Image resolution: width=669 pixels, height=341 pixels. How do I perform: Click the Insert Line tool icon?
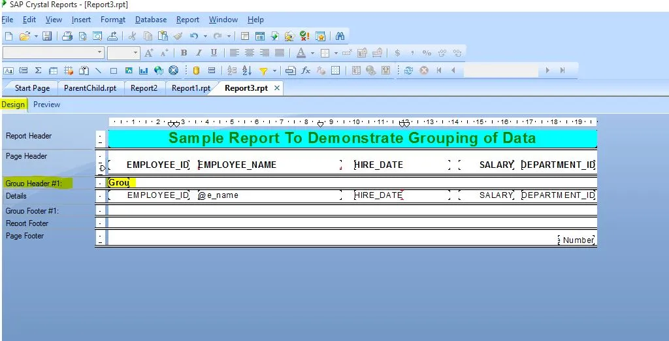click(x=99, y=71)
